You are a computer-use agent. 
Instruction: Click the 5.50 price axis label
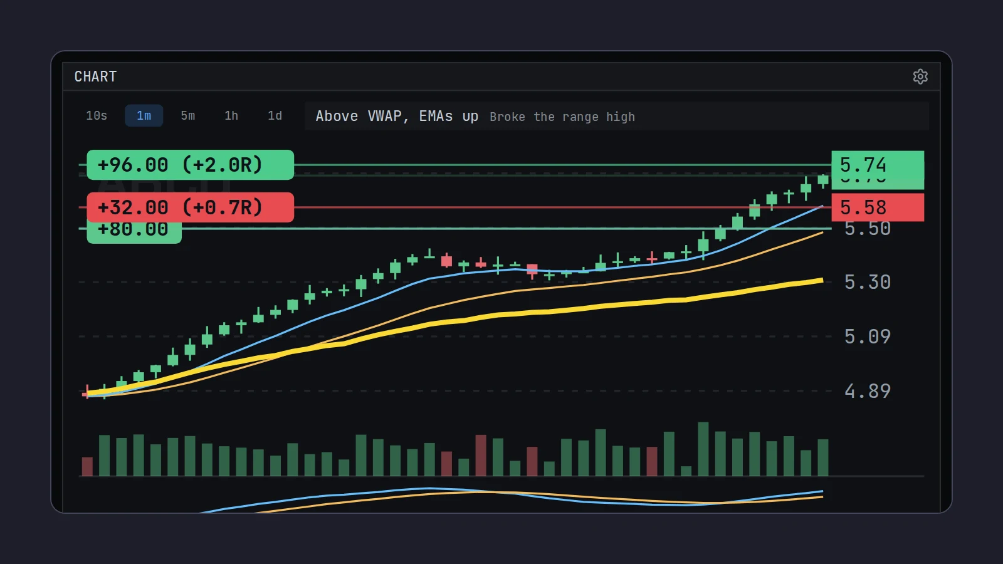click(x=868, y=229)
